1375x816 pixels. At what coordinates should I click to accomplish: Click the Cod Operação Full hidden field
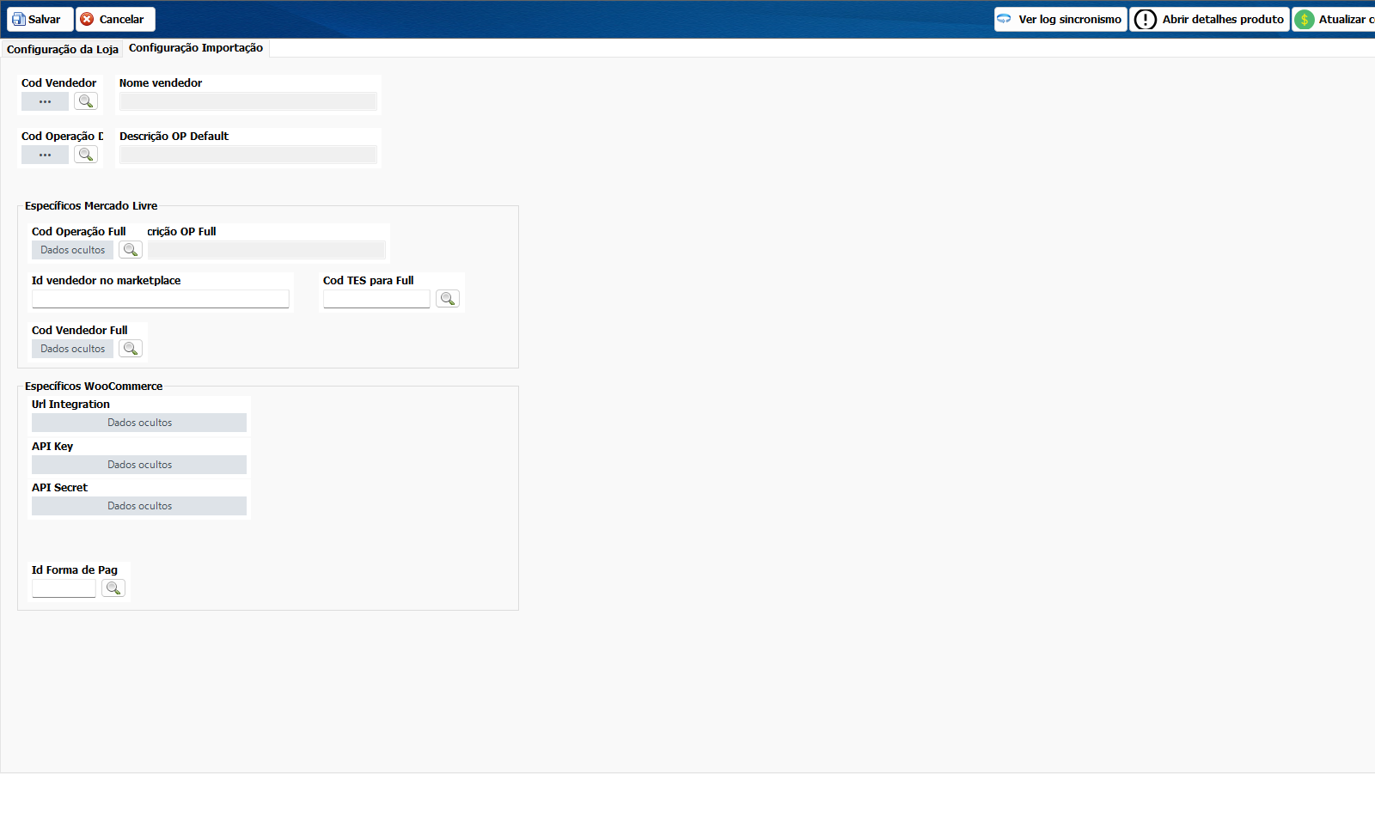72,250
